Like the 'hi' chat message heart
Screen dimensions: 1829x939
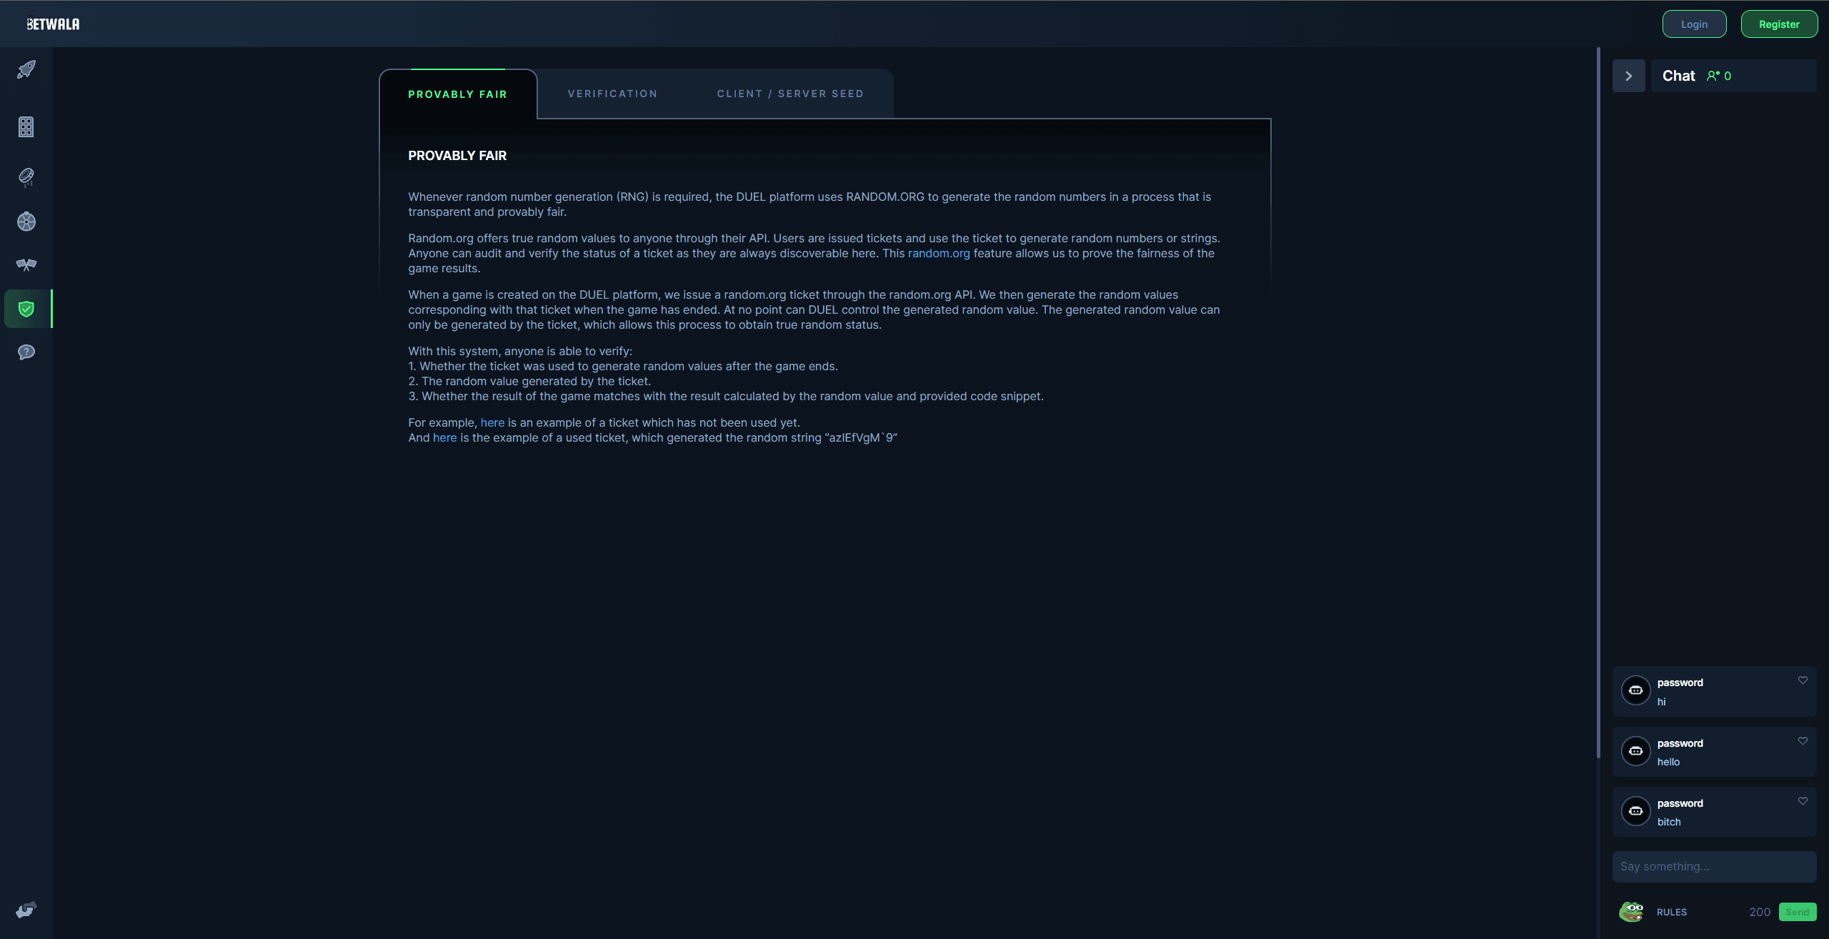pos(1803,680)
